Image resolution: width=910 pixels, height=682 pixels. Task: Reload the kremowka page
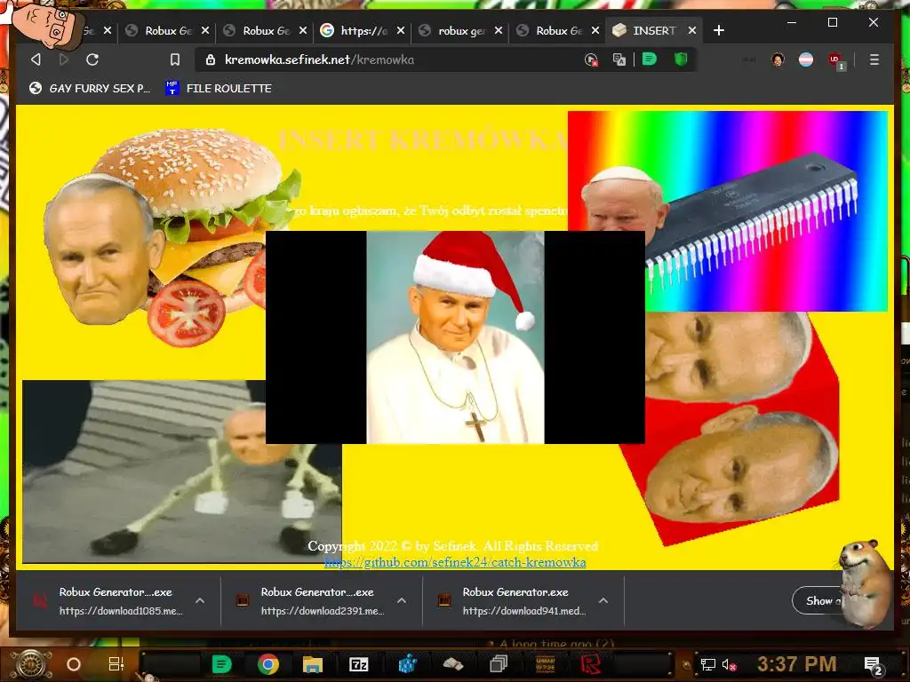pyautogui.click(x=92, y=59)
